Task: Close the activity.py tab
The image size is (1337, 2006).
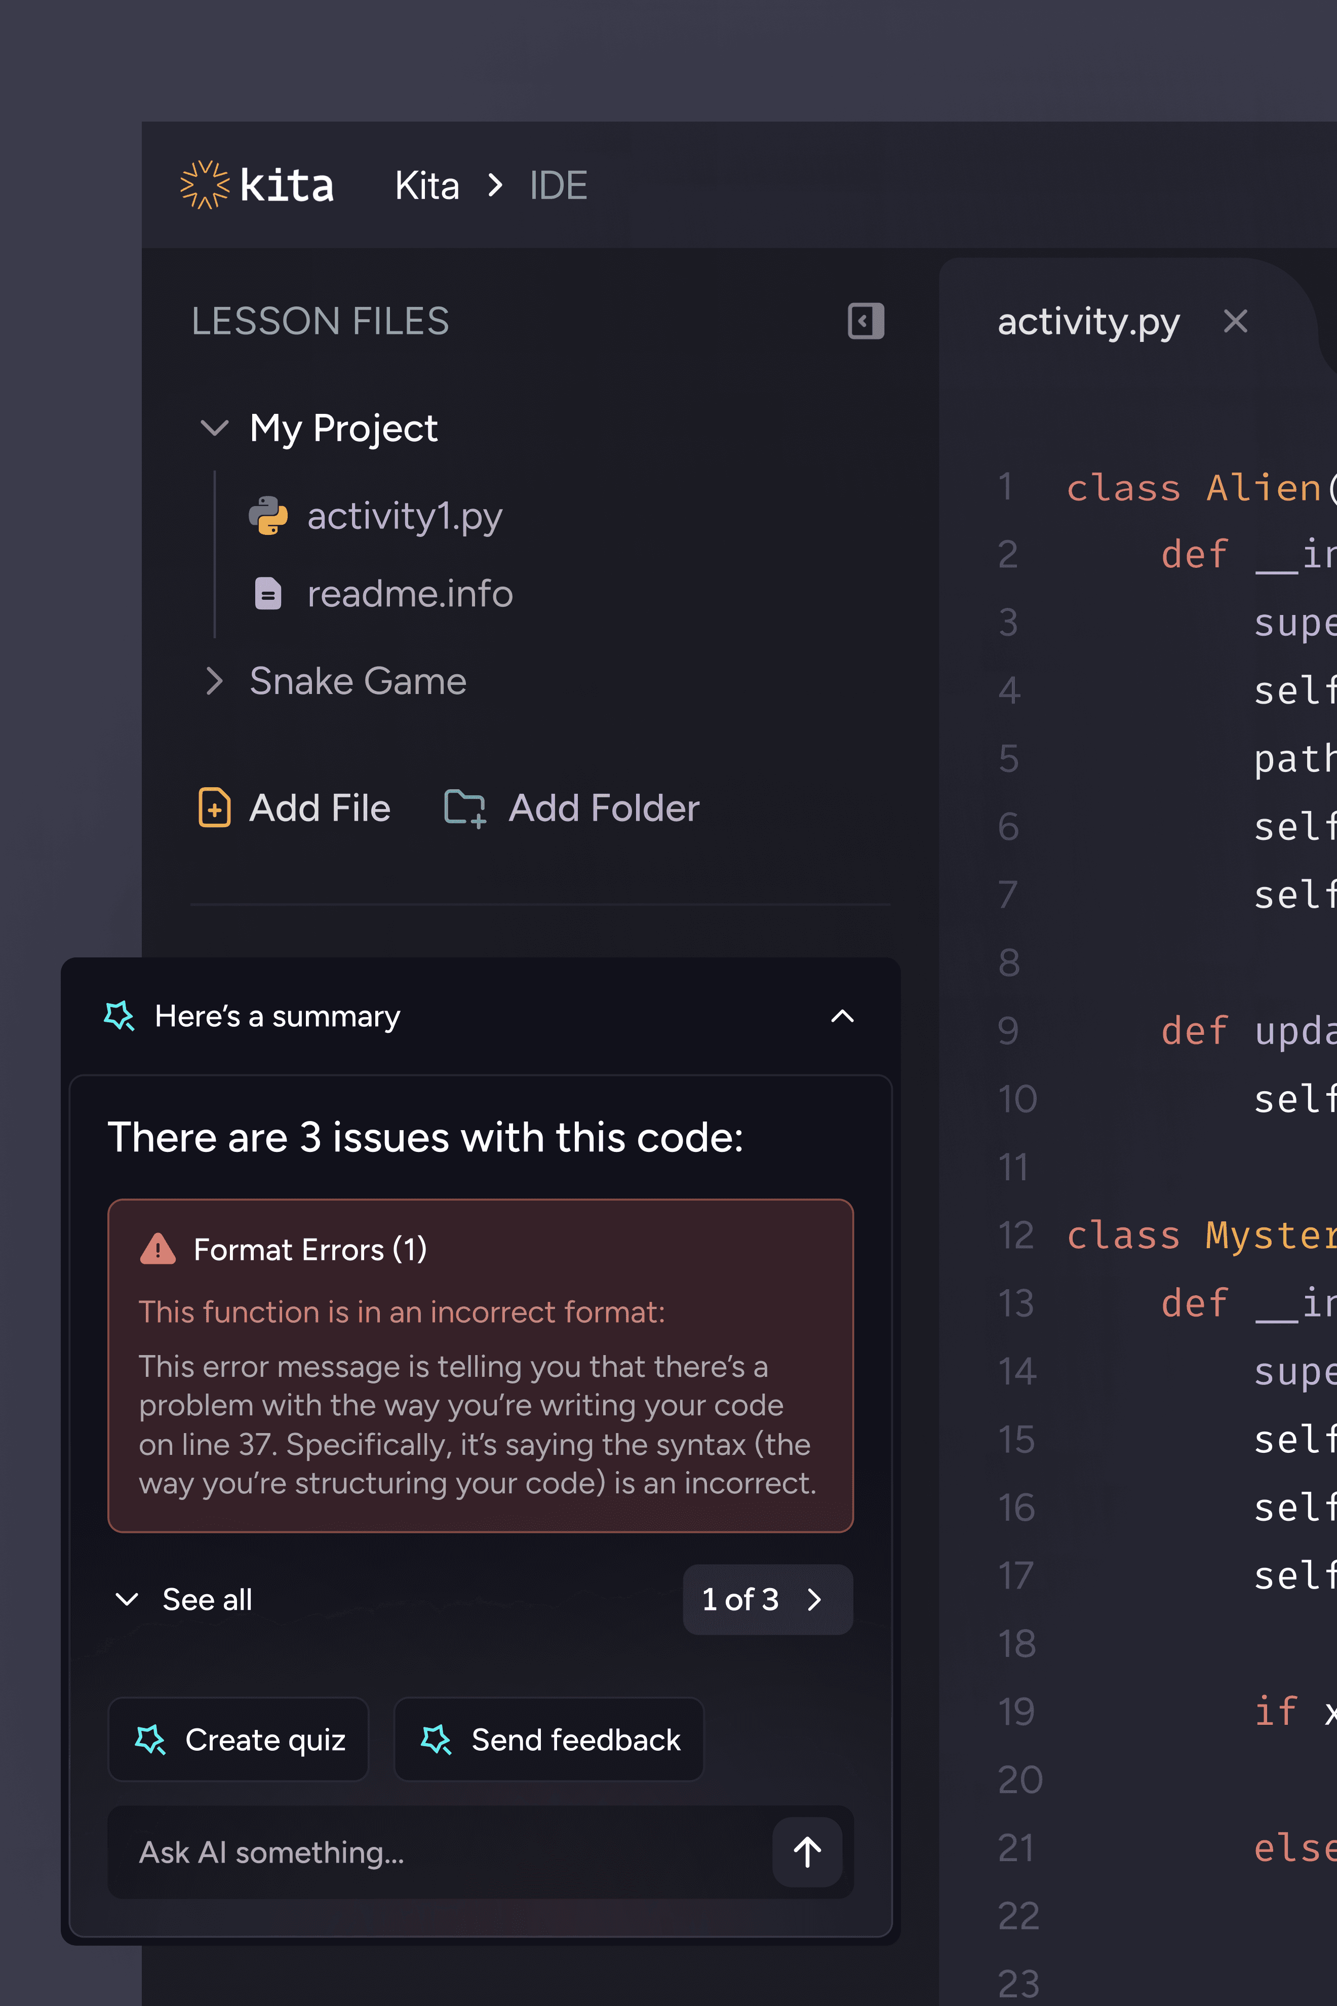Action: tap(1235, 322)
